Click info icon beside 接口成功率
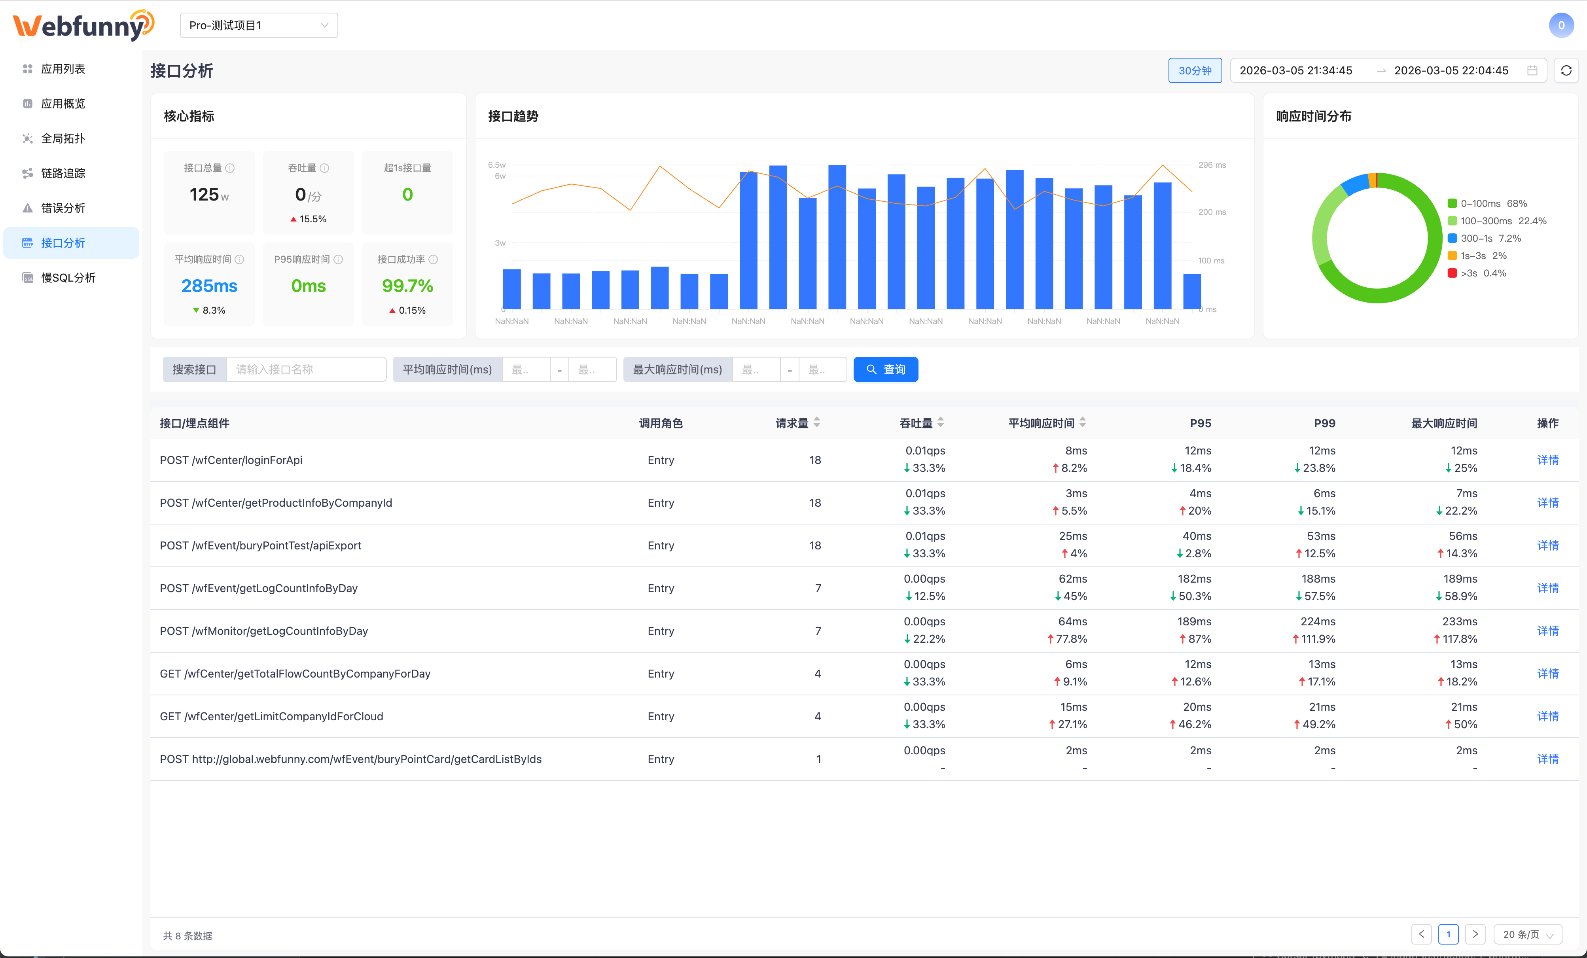 [x=434, y=259]
